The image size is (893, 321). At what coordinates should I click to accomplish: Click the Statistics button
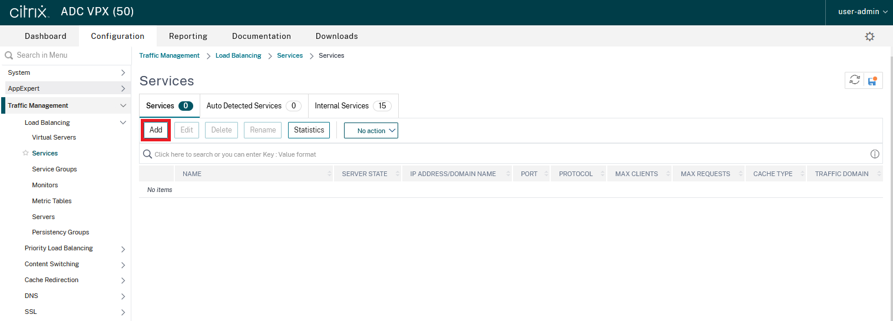point(309,130)
